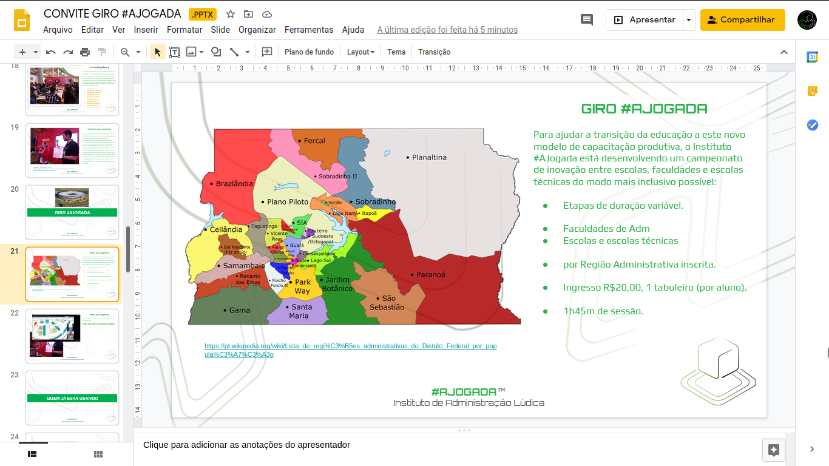Screen dimensions: 829x466
Task: Click the bullet 'Etapas de duração variável.'
Action: tap(623, 206)
